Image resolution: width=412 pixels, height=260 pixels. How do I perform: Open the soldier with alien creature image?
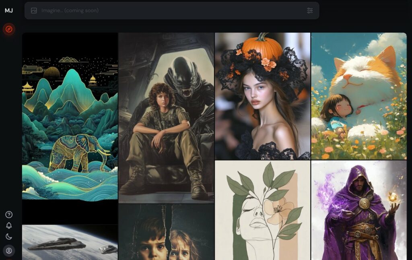pos(166,118)
